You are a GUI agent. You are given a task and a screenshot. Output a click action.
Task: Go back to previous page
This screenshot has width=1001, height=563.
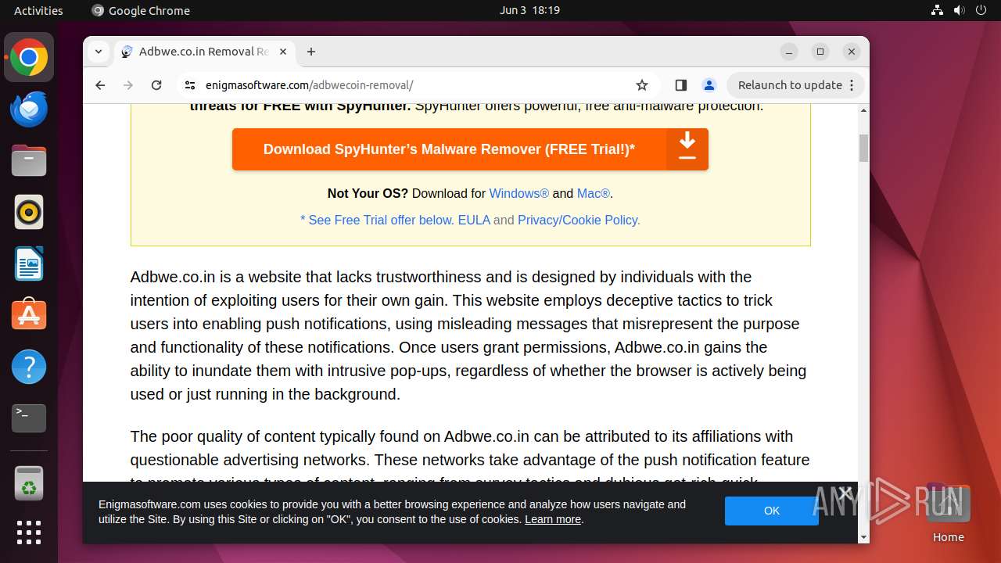pos(100,85)
